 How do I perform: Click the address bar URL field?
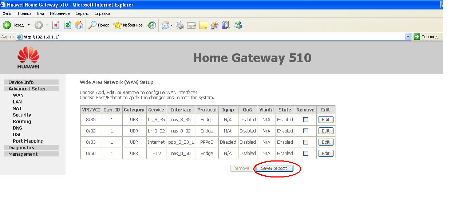coord(214,37)
